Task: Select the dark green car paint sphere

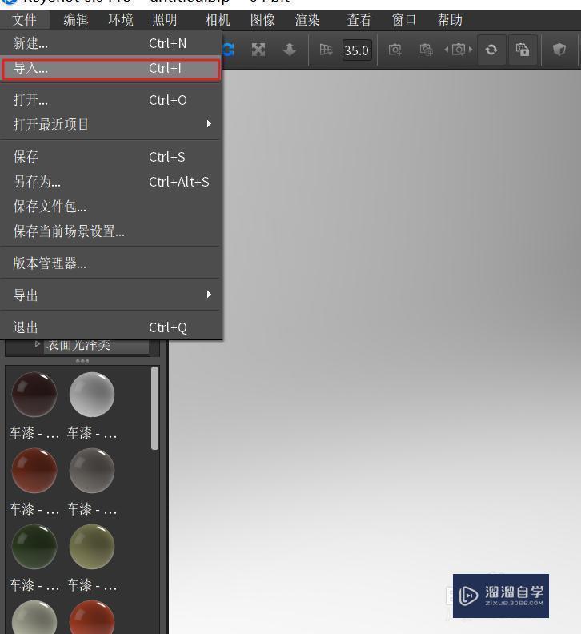Action: (34, 547)
